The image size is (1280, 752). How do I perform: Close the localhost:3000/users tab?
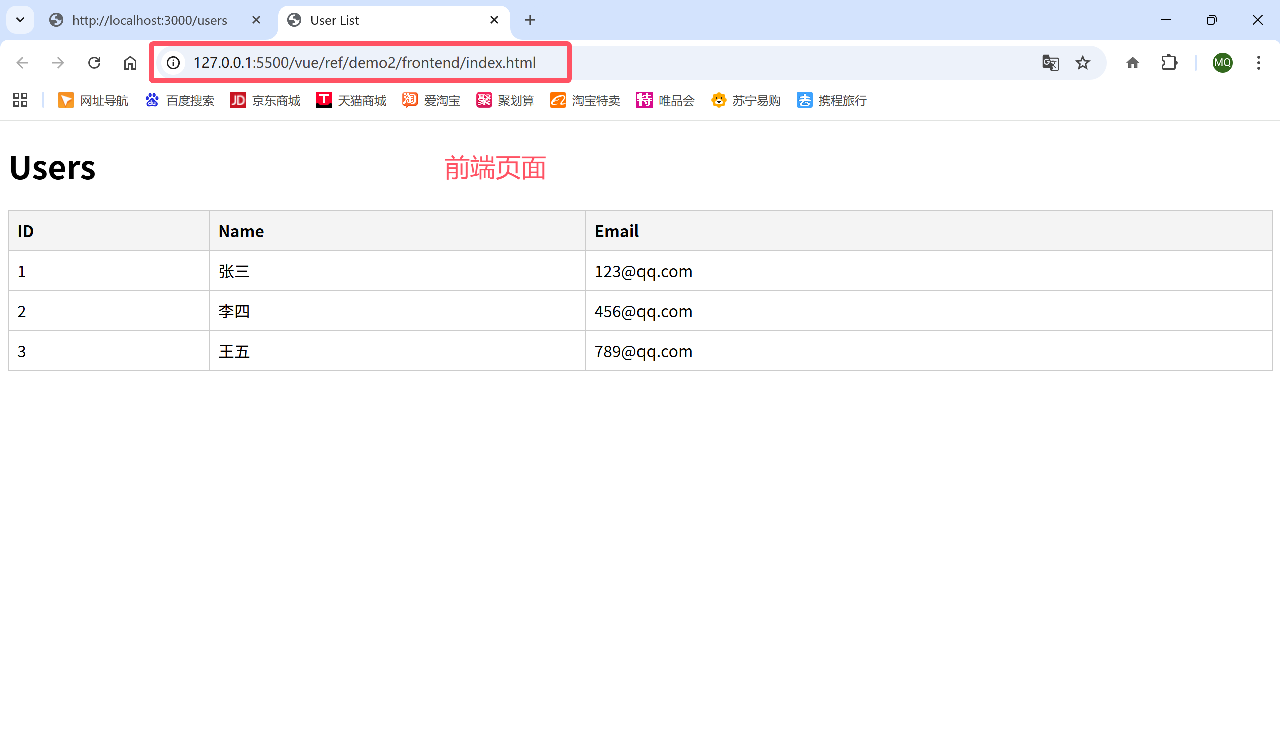pyautogui.click(x=256, y=20)
